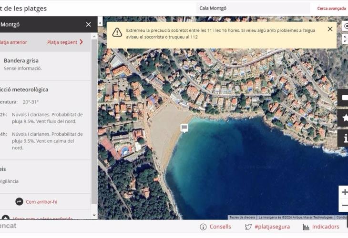Zoom out on the map
Screen dimensions: 348x238
(344, 206)
